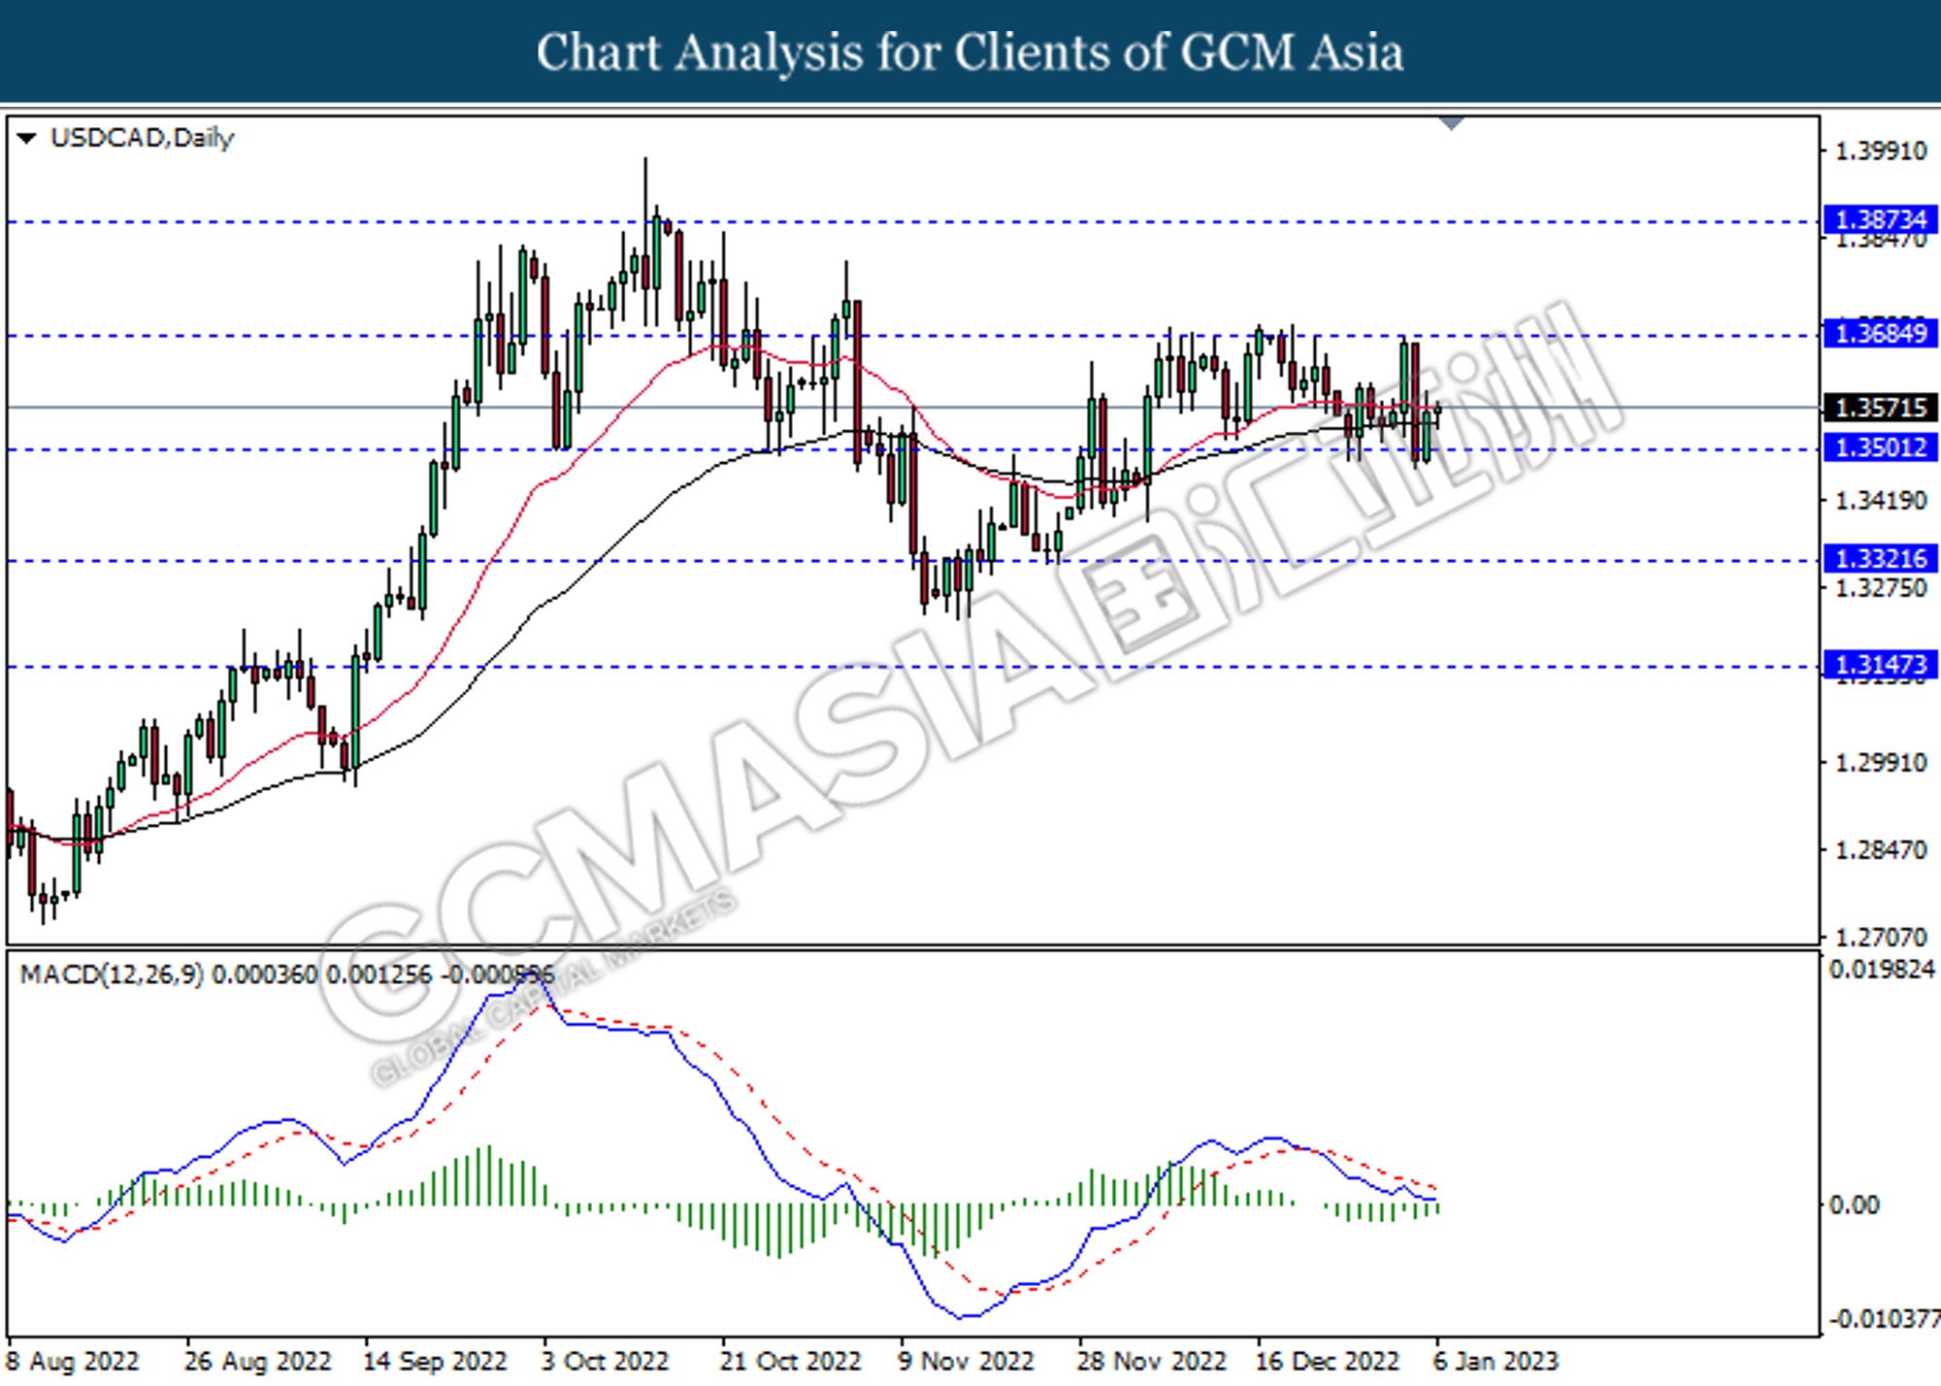Click the 21 Oct 2022 date label
The height and width of the screenshot is (1386, 1941).
(790, 1361)
